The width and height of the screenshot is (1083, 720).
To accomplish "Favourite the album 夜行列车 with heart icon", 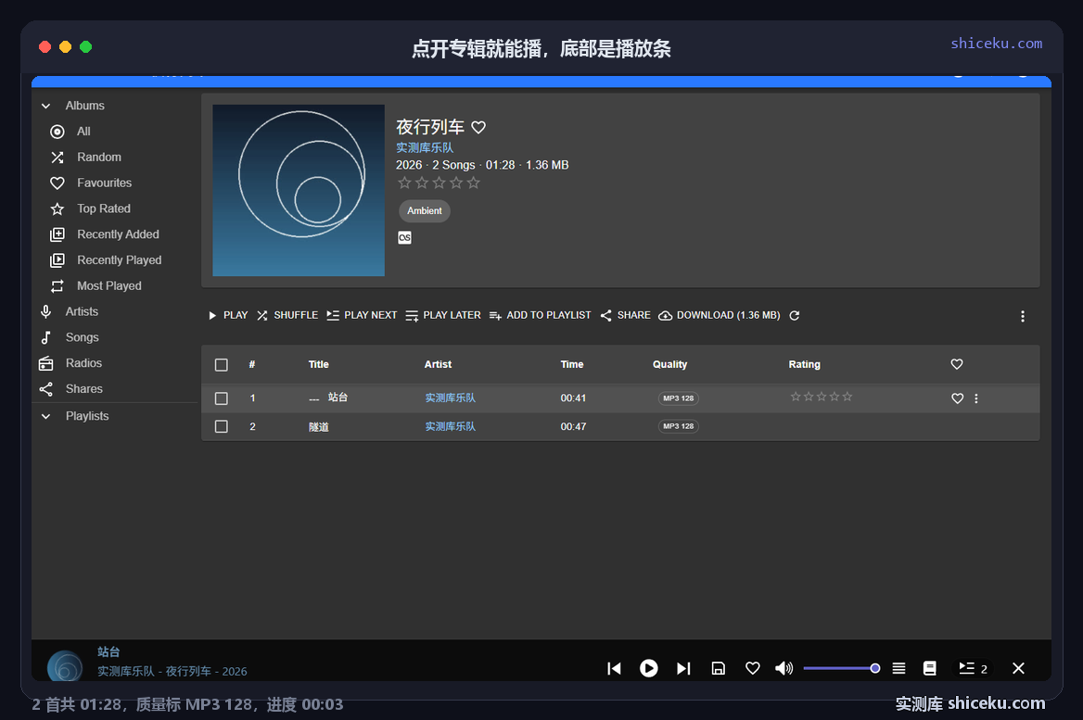I will [x=478, y=127].
